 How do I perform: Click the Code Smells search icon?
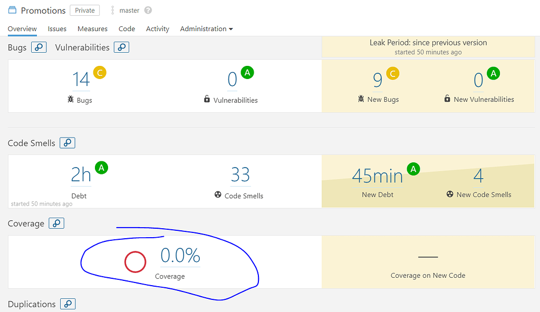[67, 143]
